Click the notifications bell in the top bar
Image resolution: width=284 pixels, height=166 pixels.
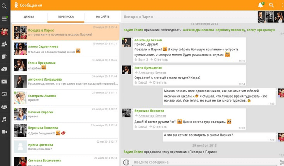click(261, 5)
